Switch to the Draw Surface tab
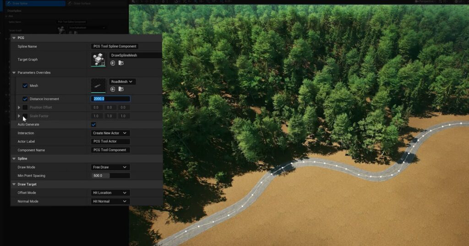The height and width of the screenshot is (246, 469). pos(83,3)
